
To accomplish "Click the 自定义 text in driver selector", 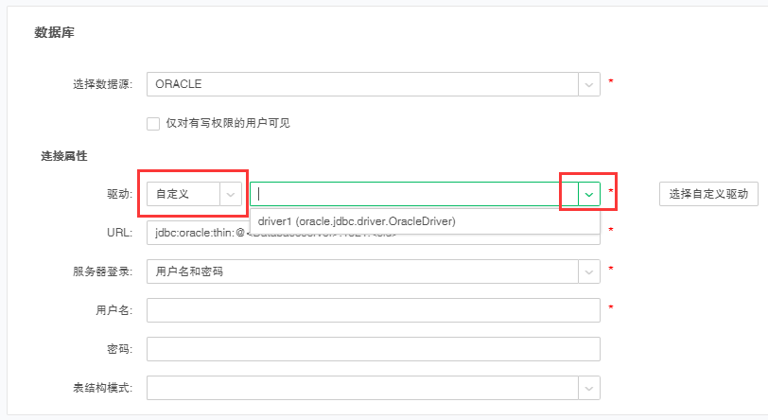I will click(172, 194).
